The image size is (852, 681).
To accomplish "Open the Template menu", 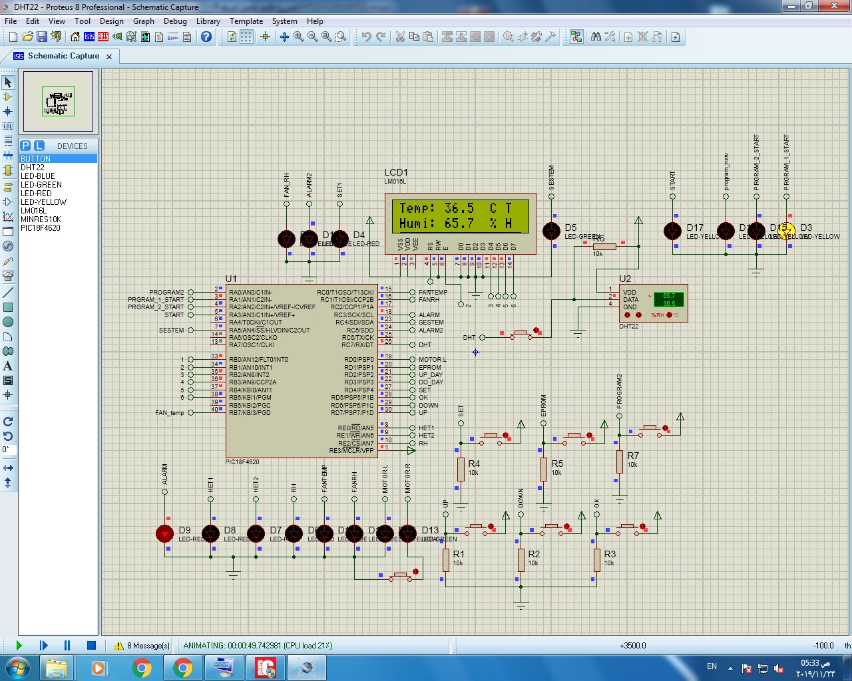I will pos(246,21).
